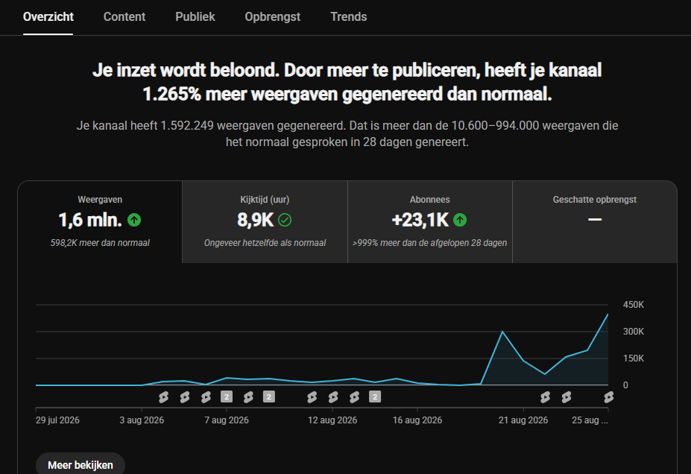Viewport: 691px width, 474px height.
Task: Show the Kijktijd (uur) metric card
Action: pos(265,222)
